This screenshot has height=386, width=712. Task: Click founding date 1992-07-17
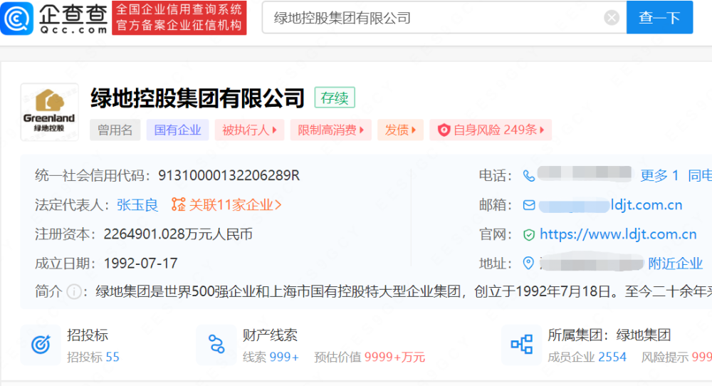pos(141,264)
